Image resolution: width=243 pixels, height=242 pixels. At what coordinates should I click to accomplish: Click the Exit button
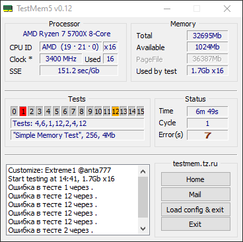(195, 224)
